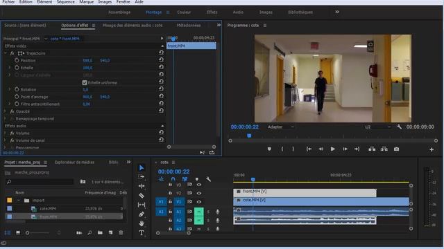
Task: Open the Séquence menu
Action: coord(65,2)
